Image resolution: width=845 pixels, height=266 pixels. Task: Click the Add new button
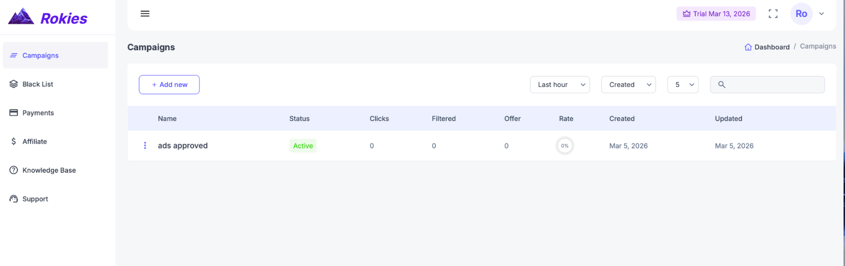click(x=169, y=85)
